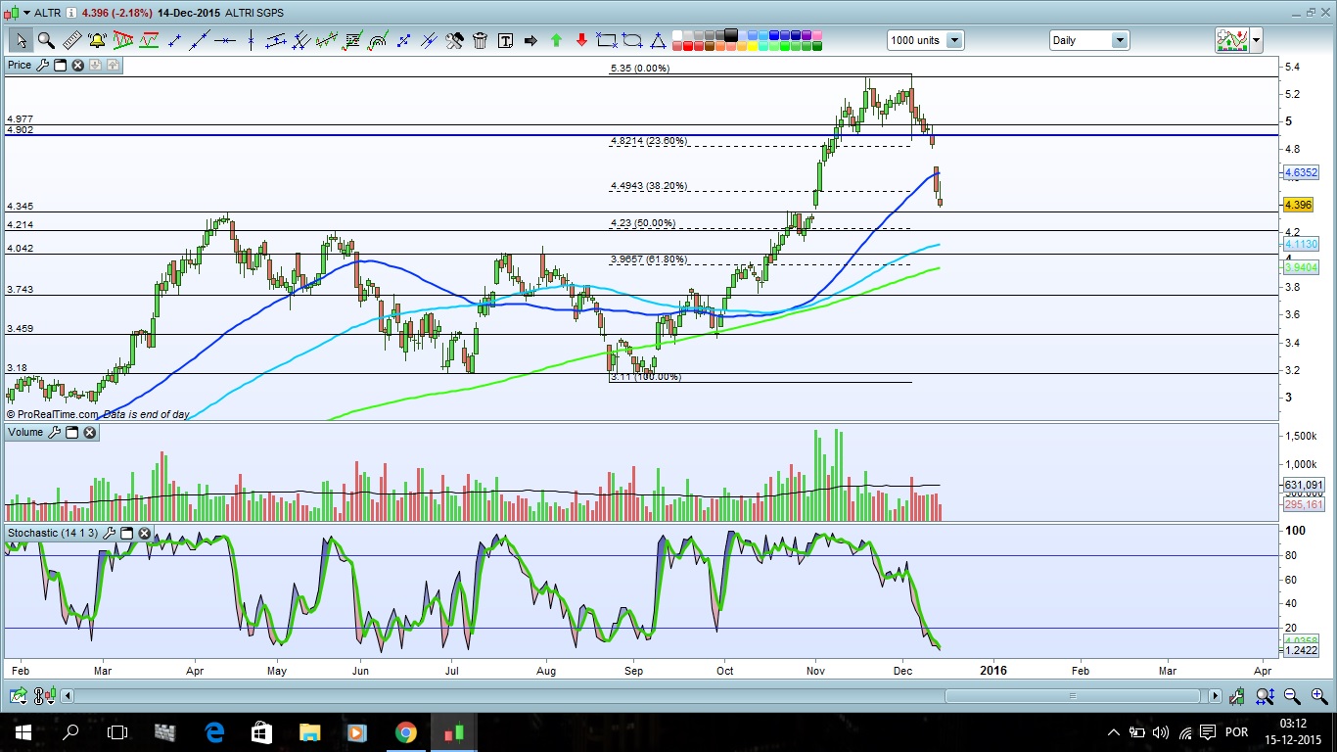This screenshot has width=1337, height=752.
Task: Select the green up arrow drawing tool
Action: 556,40
